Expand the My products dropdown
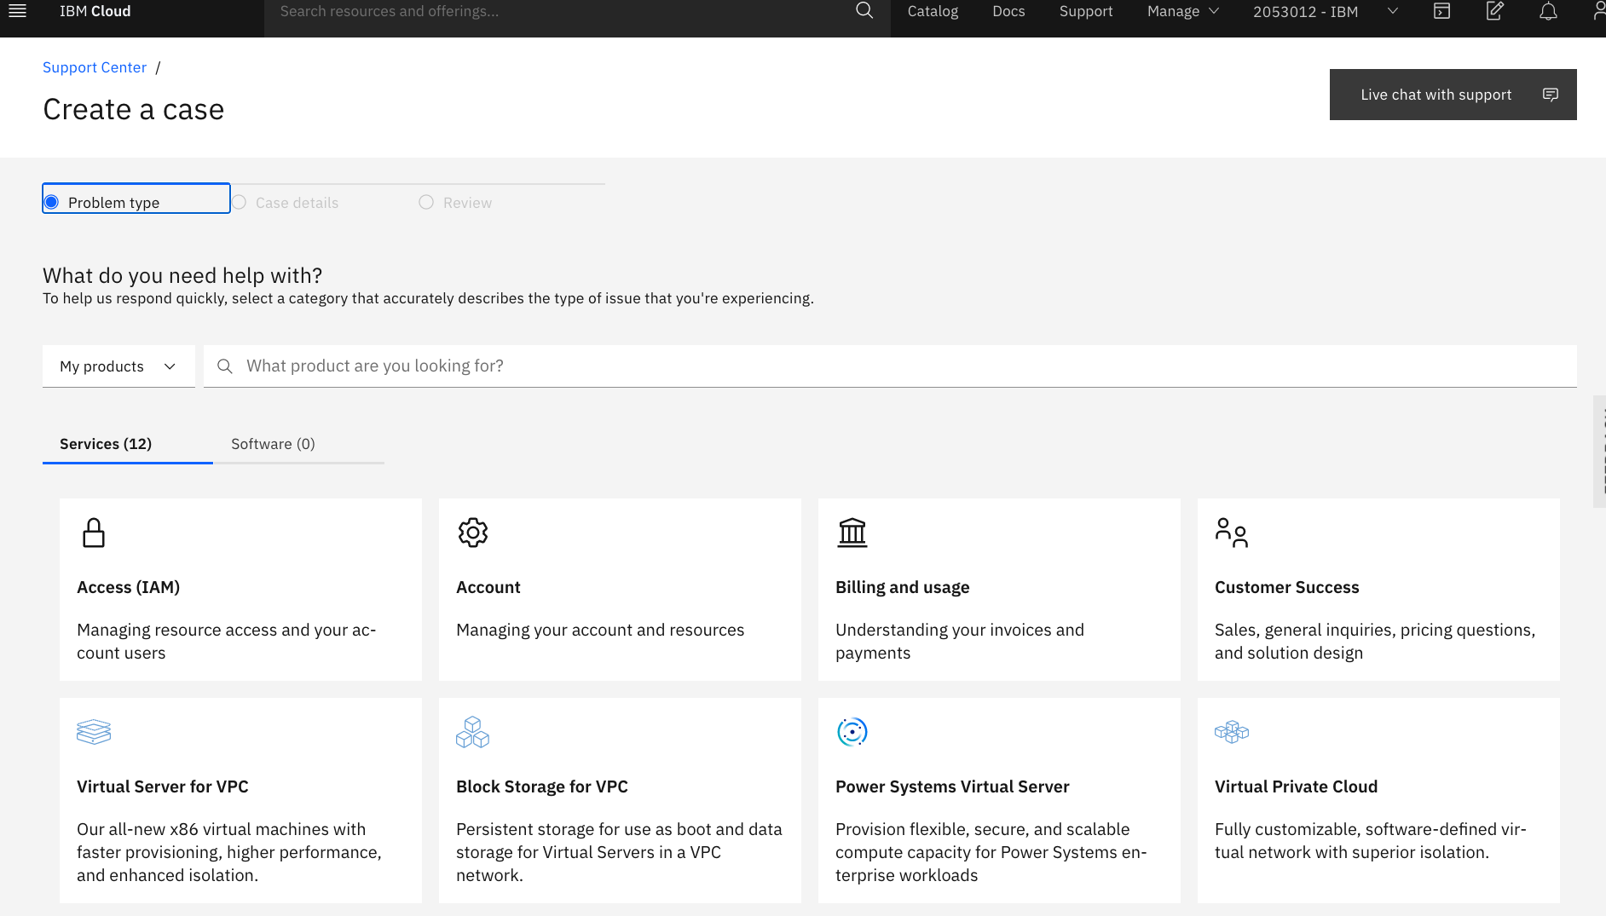1606x916 pixels. tap(118, 366)
